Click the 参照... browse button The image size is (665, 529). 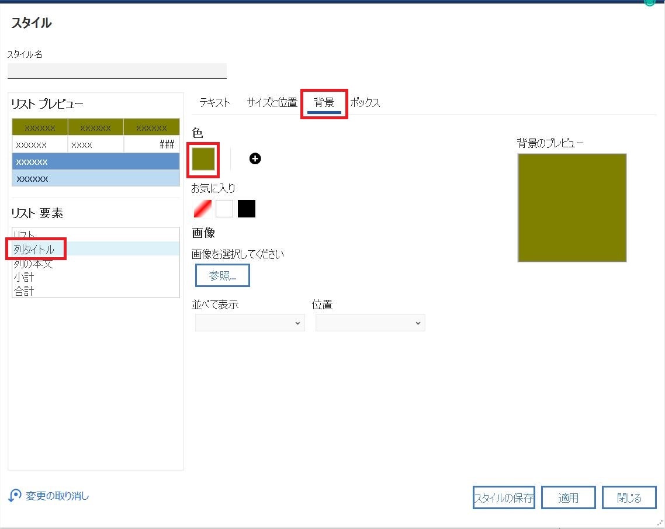coord(222,275)
